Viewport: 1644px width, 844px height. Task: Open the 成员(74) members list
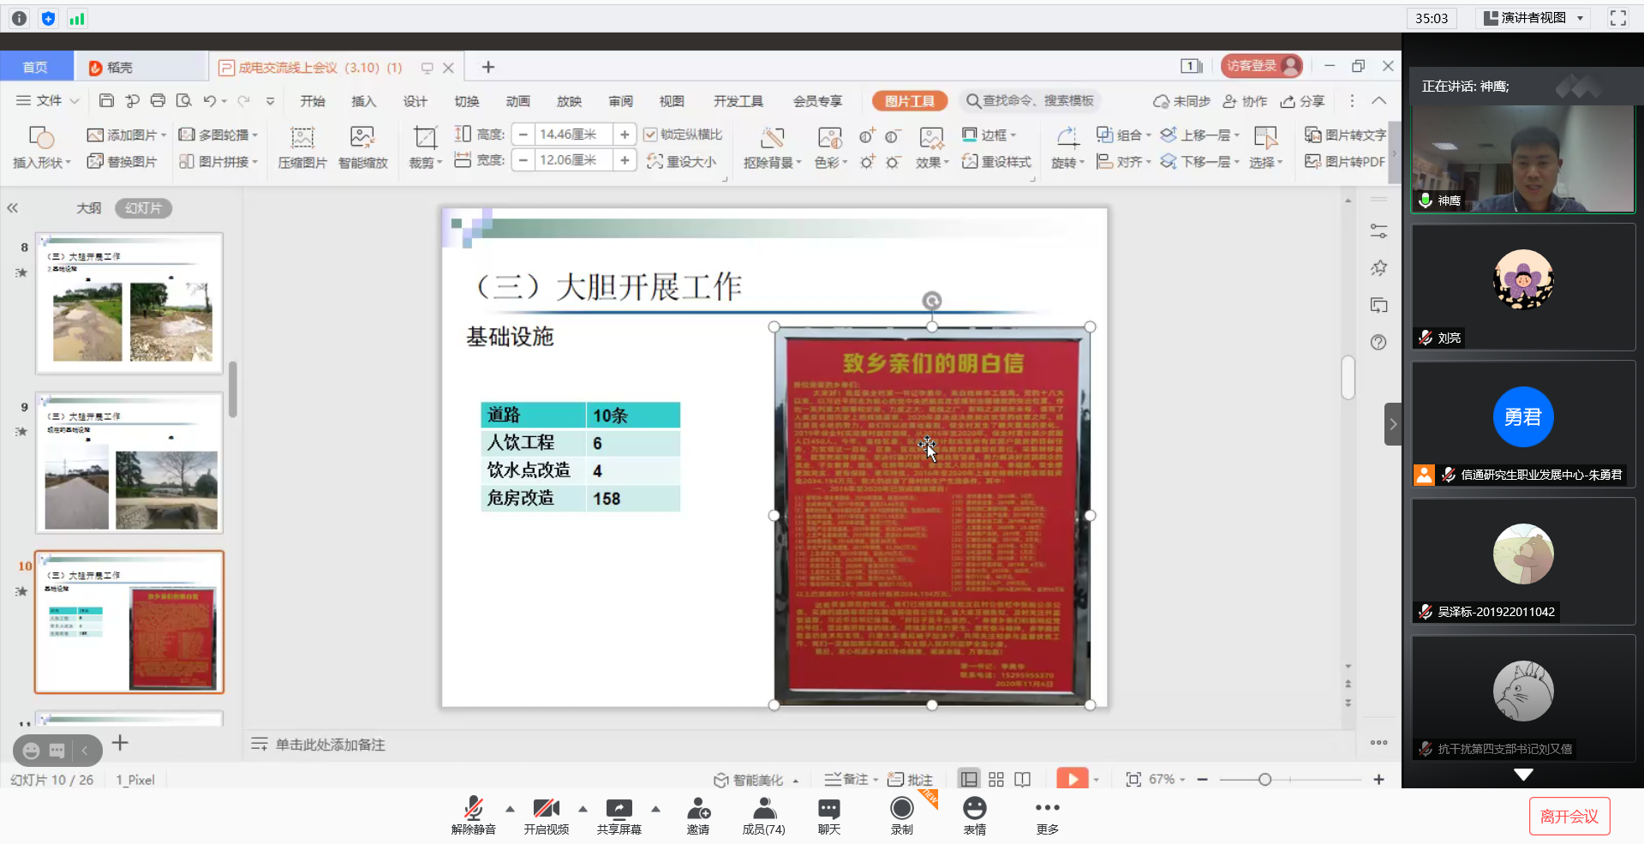click(x=763, y=810)
